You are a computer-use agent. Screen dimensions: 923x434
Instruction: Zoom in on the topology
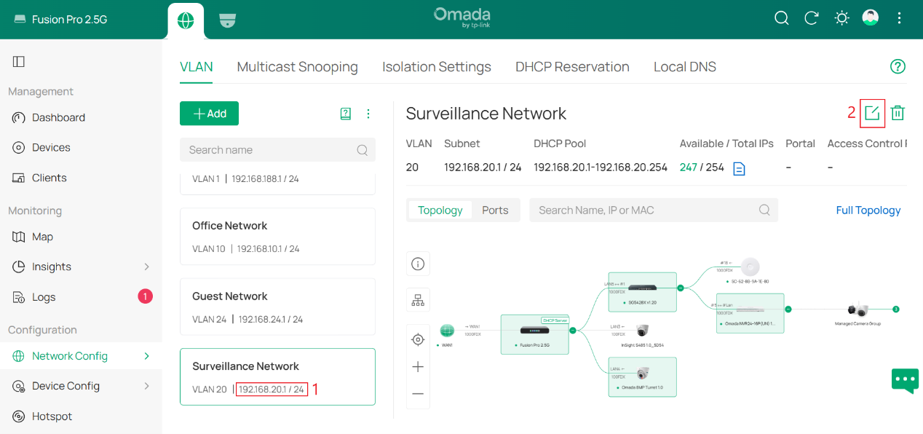pyautogui.click(x=418, y=366)
